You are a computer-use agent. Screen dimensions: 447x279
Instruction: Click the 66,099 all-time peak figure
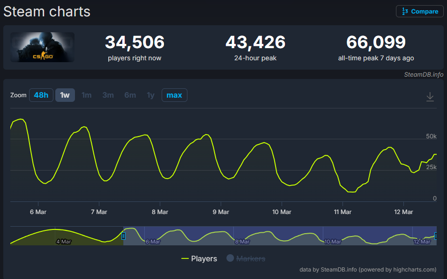tap(376, 42)
